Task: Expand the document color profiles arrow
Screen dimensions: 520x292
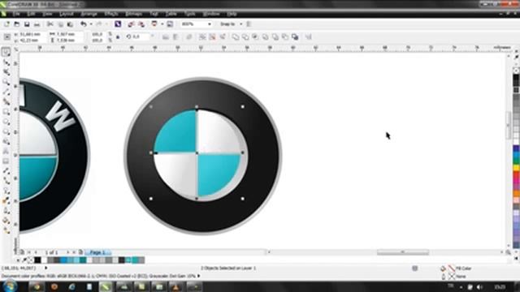Action: pyautogui.click(x=198, y=276)
